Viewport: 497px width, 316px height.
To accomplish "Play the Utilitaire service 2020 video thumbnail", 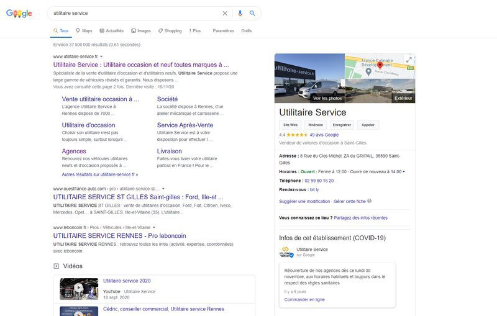I will point(79,289).
